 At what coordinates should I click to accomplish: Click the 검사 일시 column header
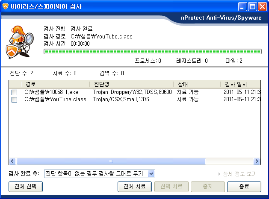point(239,84)
